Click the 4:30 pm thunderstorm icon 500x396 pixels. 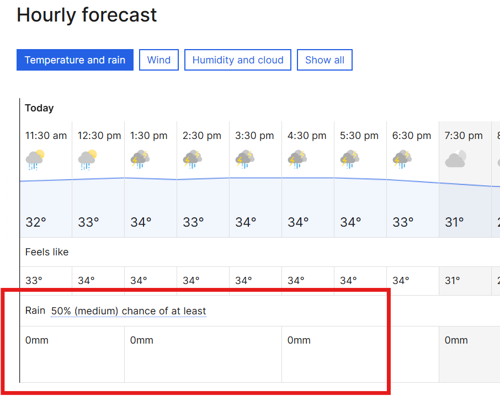297,160
